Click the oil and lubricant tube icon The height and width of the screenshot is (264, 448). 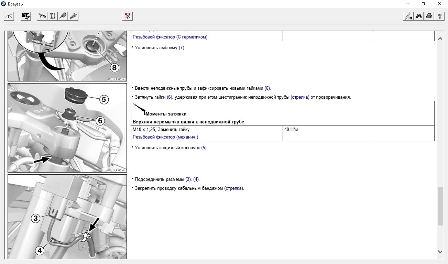(x=63, y=16)
